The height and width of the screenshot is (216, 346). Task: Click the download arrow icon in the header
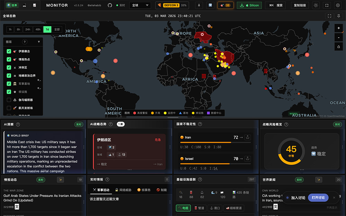coord(199,5)
